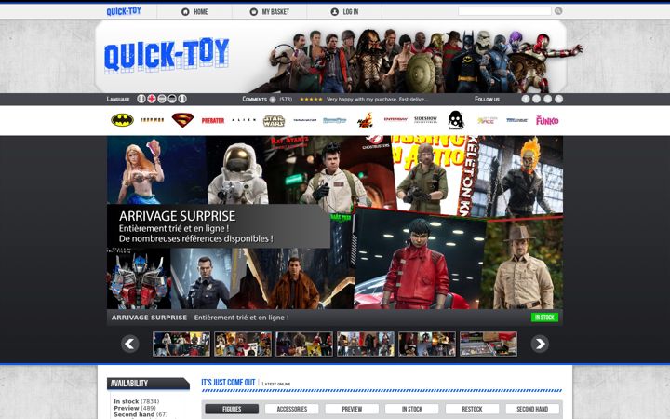Viewport: 670px width, 419px height.
Task: Select the third slider thumbnail
Action: pyautogui.click(x=304, y=344)
